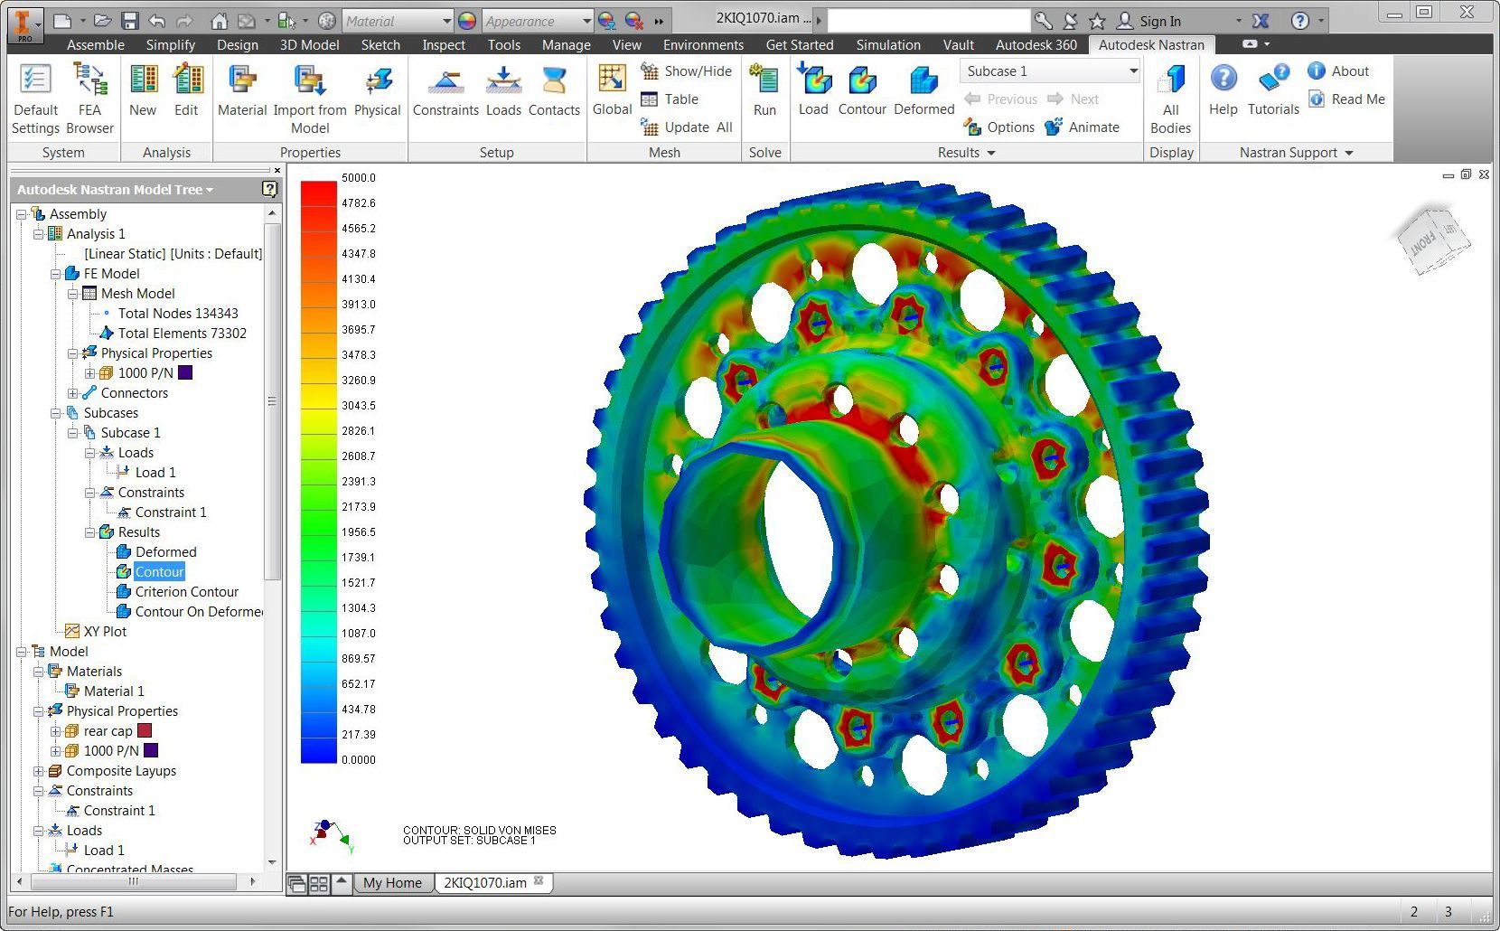Click the Read Me button
Screen dimensions: 1500x931
(x=1346, y=99)
